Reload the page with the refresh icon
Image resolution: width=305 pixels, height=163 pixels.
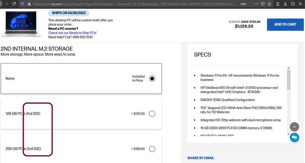point(14,3)
